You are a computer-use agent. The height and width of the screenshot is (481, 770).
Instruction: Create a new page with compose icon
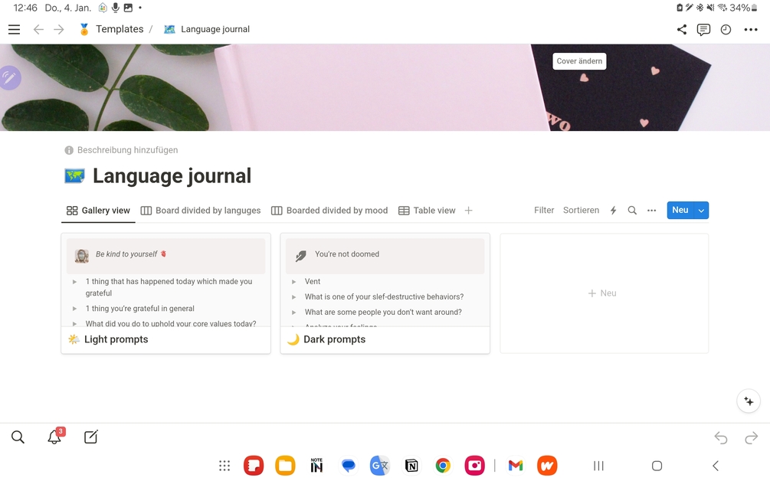pyautogui.click(x=90, y=437)
